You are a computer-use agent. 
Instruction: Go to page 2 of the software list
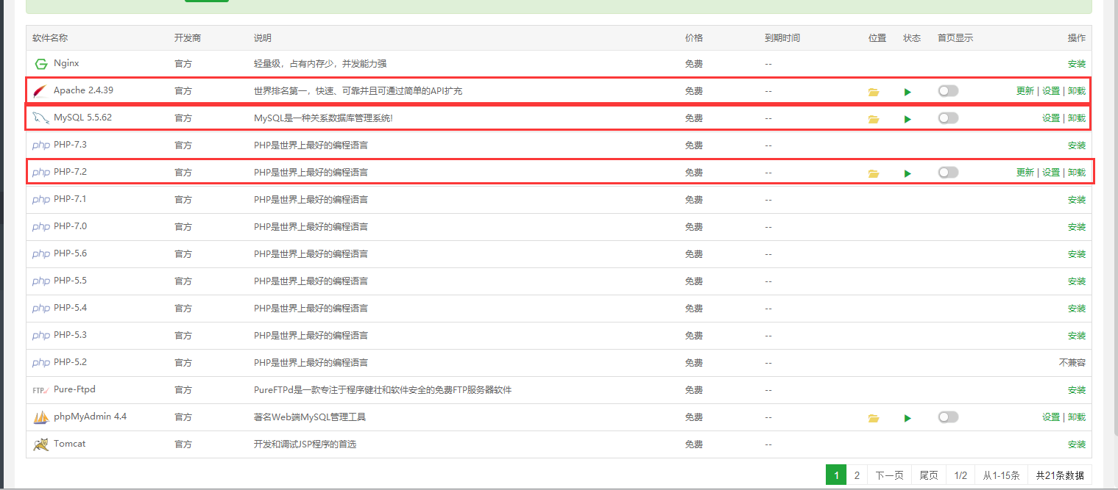[x=857, y=475]
